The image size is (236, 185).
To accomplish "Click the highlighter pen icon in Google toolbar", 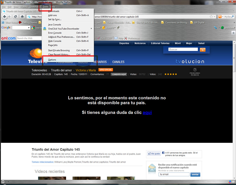I will (118, 28).
